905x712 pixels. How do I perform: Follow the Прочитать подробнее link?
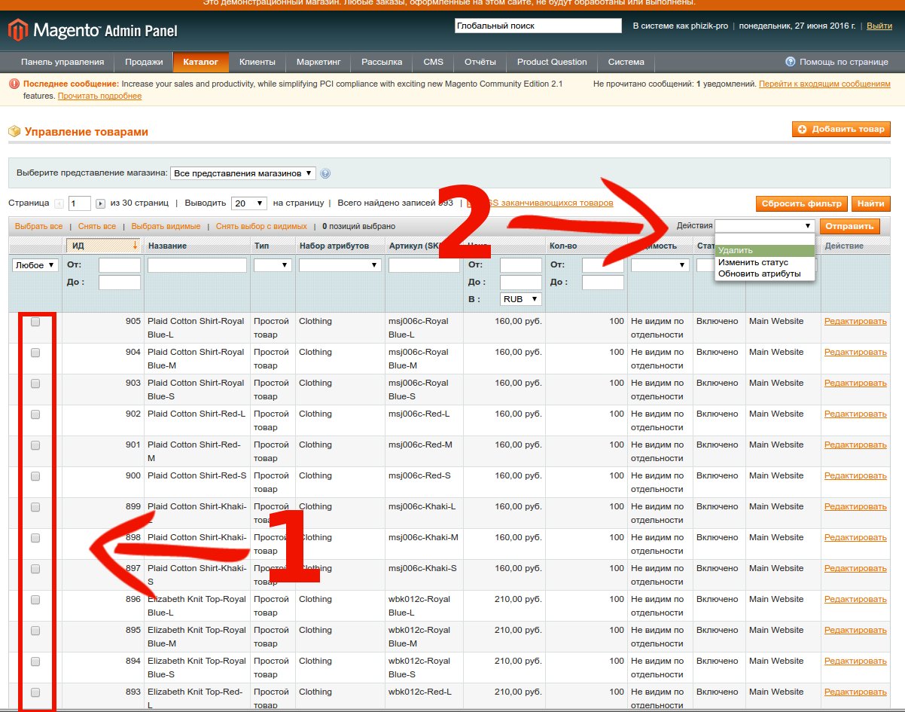point(99,96)
